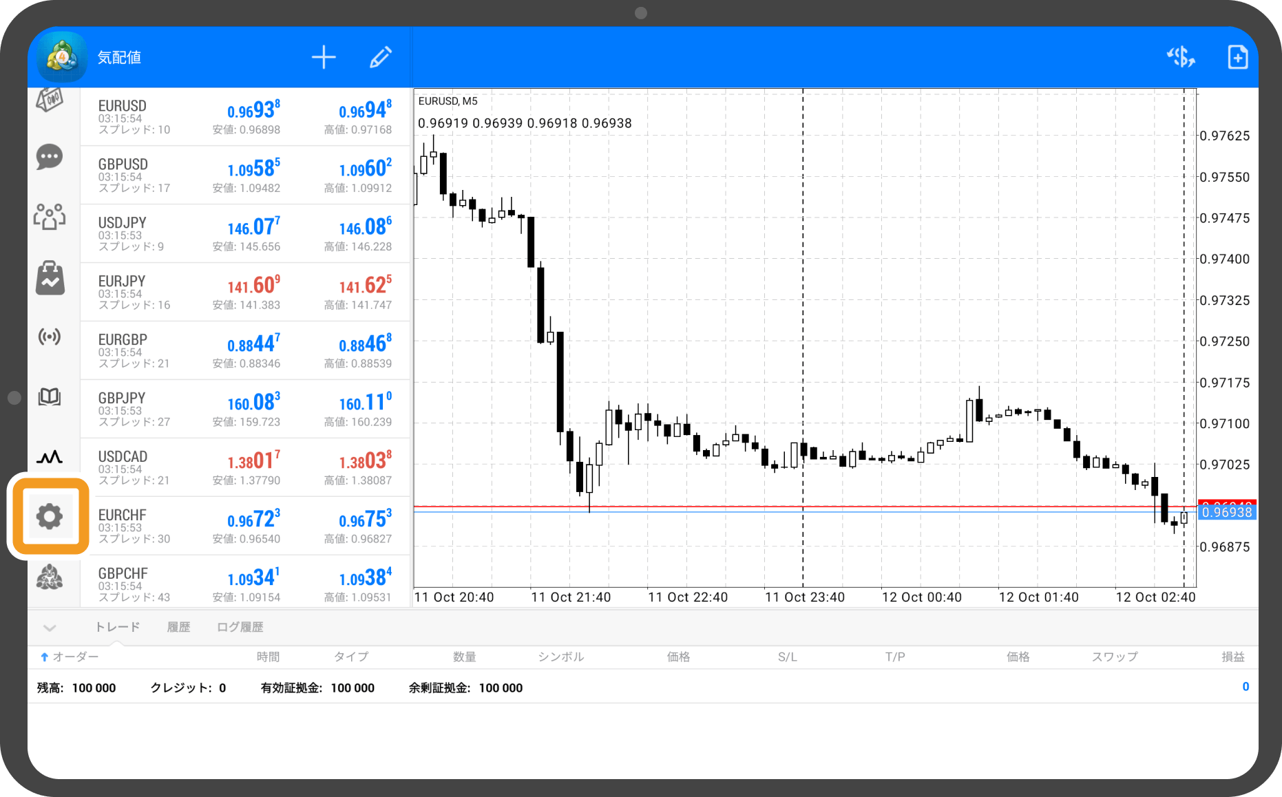Open the ログ履歴 tab
This screenshot has width=1282, height=797.
pos(240,627)
